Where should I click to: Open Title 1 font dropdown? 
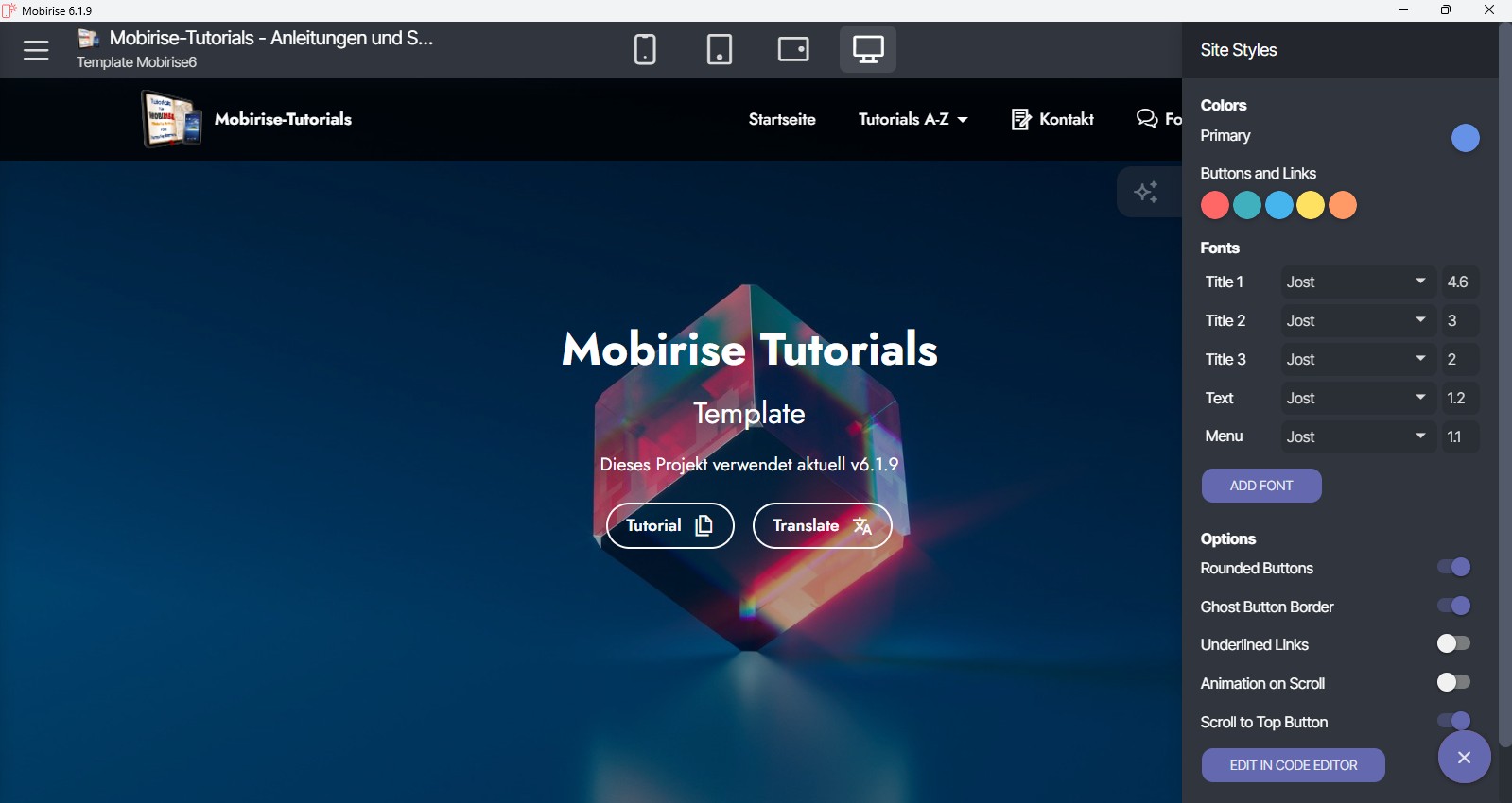[x=1357, y=282]
